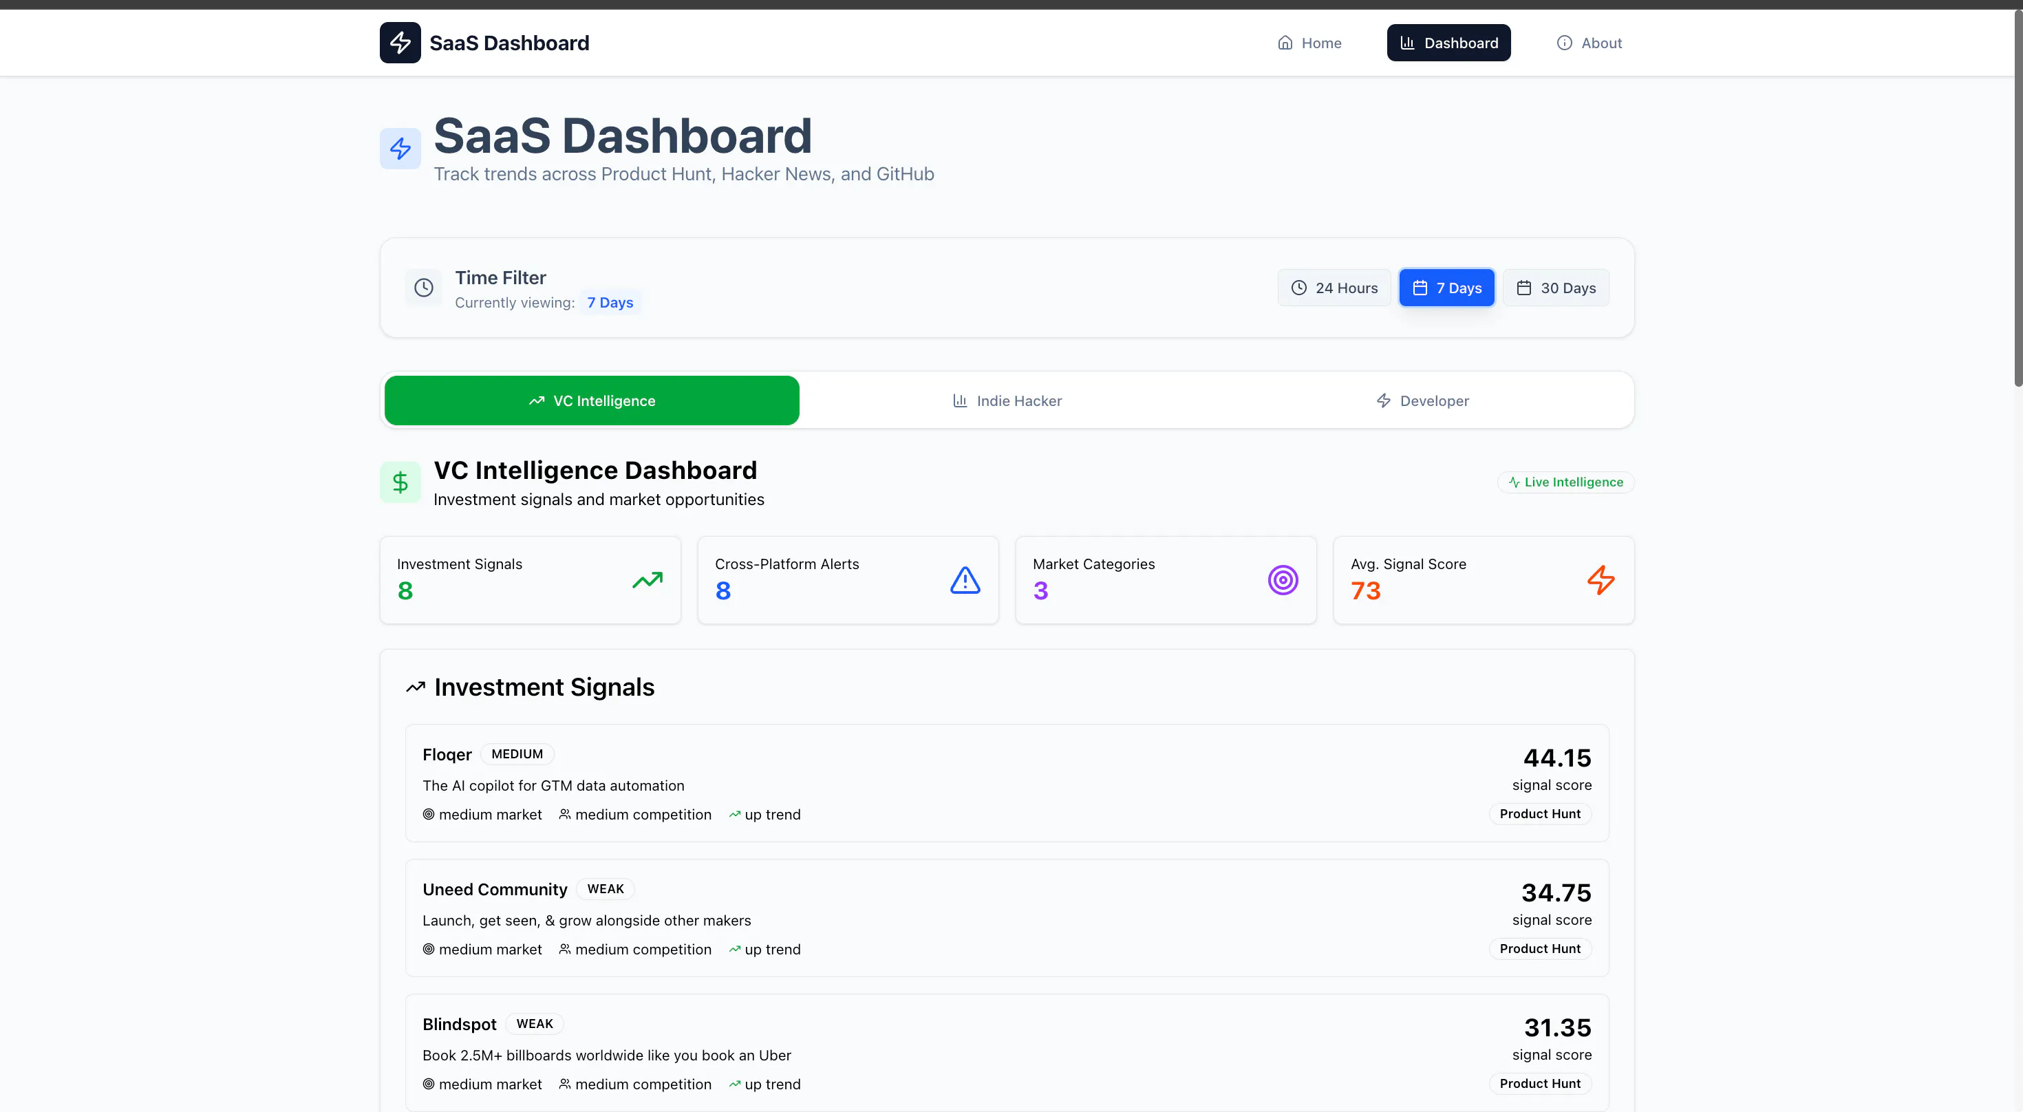Click Uneed Community's competition people icon
Screen dimensions: 2023x1112
[565, 950]
